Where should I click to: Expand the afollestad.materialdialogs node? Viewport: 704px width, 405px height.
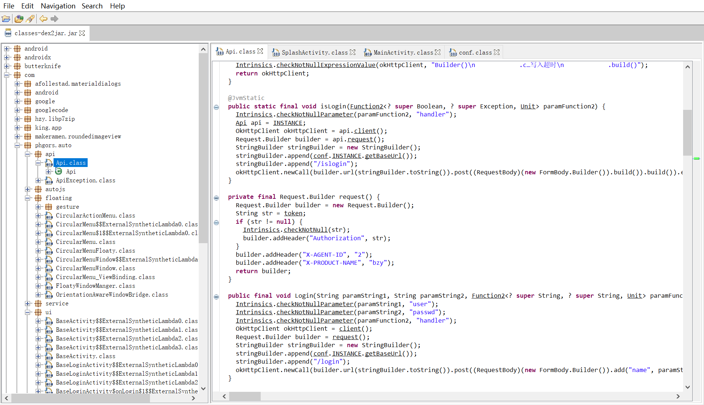[17, 83]
